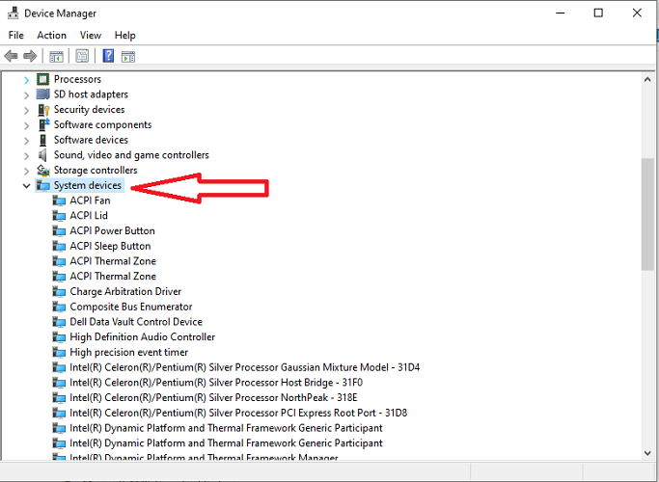This screenshot has height=482, width=659.
Task: Select Gaussian Mixture Model - 31D4 device
Action: (245, 367)
